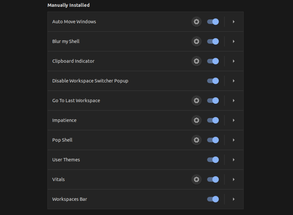
Task: Open Go To Last Workspace settings gear
Action: (x=196, y=100)
